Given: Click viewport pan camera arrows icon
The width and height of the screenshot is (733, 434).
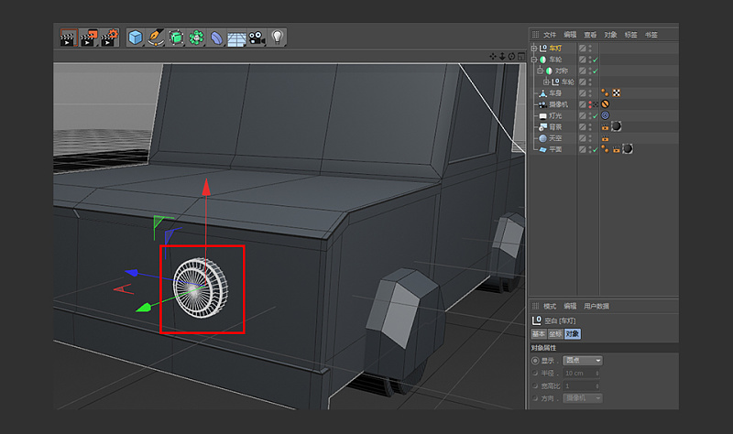Looking at the screenshot, I should click(493, 57).
